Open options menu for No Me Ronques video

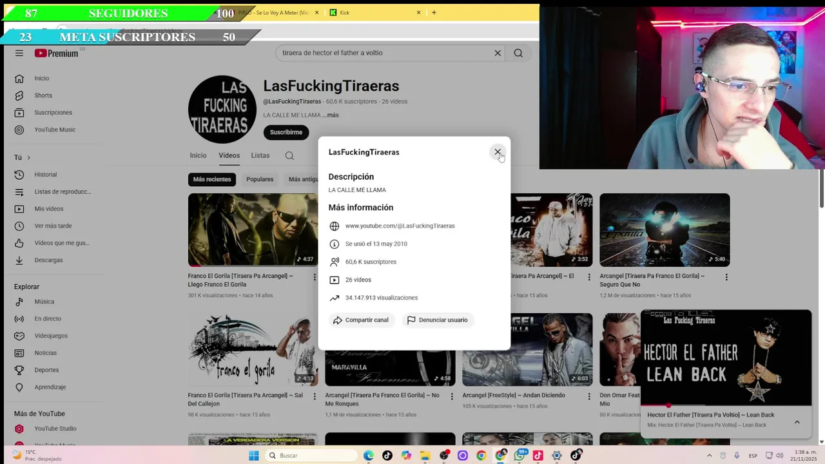(x=452, y=396)
